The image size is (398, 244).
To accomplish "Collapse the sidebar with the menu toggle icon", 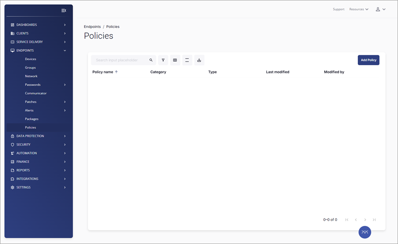I will tap(64, 11).
